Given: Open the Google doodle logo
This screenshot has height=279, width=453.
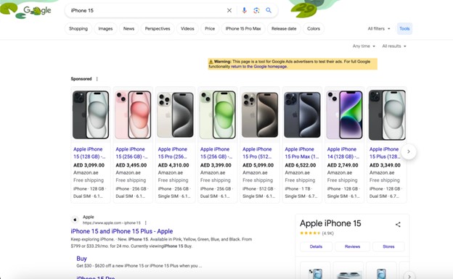Looking at the screenshot, I should point(37,11).
